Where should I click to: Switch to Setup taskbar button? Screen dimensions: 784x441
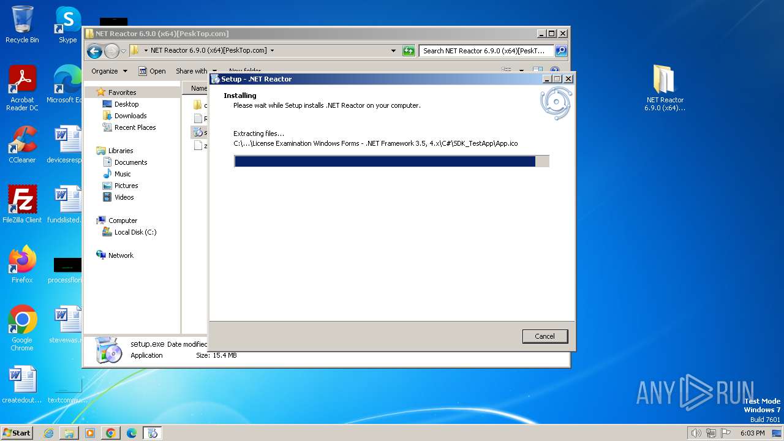[153, 433]
